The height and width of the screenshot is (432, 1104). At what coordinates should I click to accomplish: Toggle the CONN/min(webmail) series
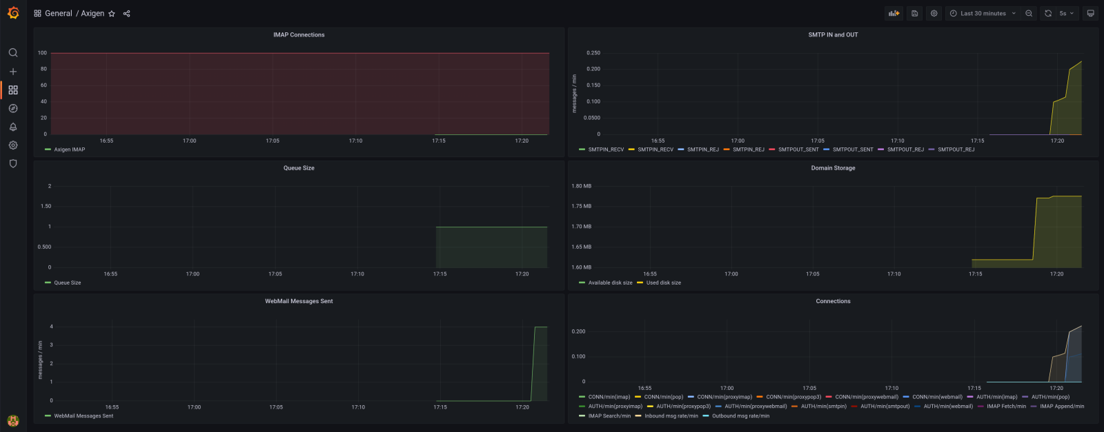(x=937, y=397)
